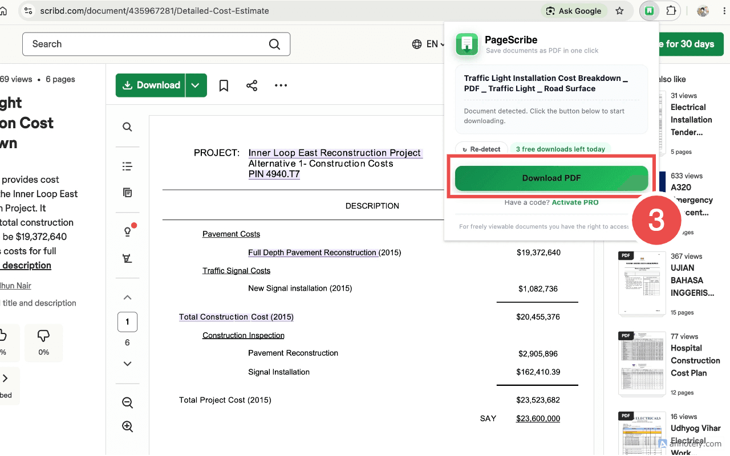
Task: Click the Hospital Construction Cost Plan title
Action: [695, 361]
